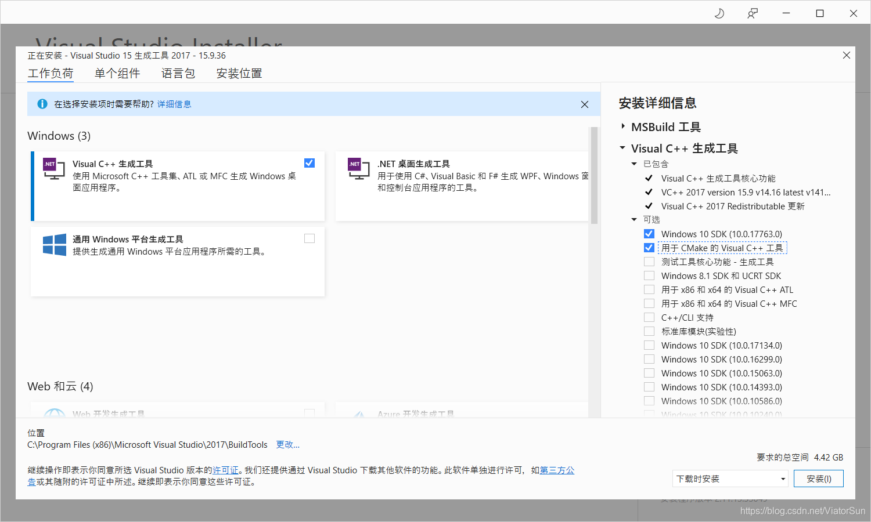Switch to the 语言包 tab

(178, 74)
